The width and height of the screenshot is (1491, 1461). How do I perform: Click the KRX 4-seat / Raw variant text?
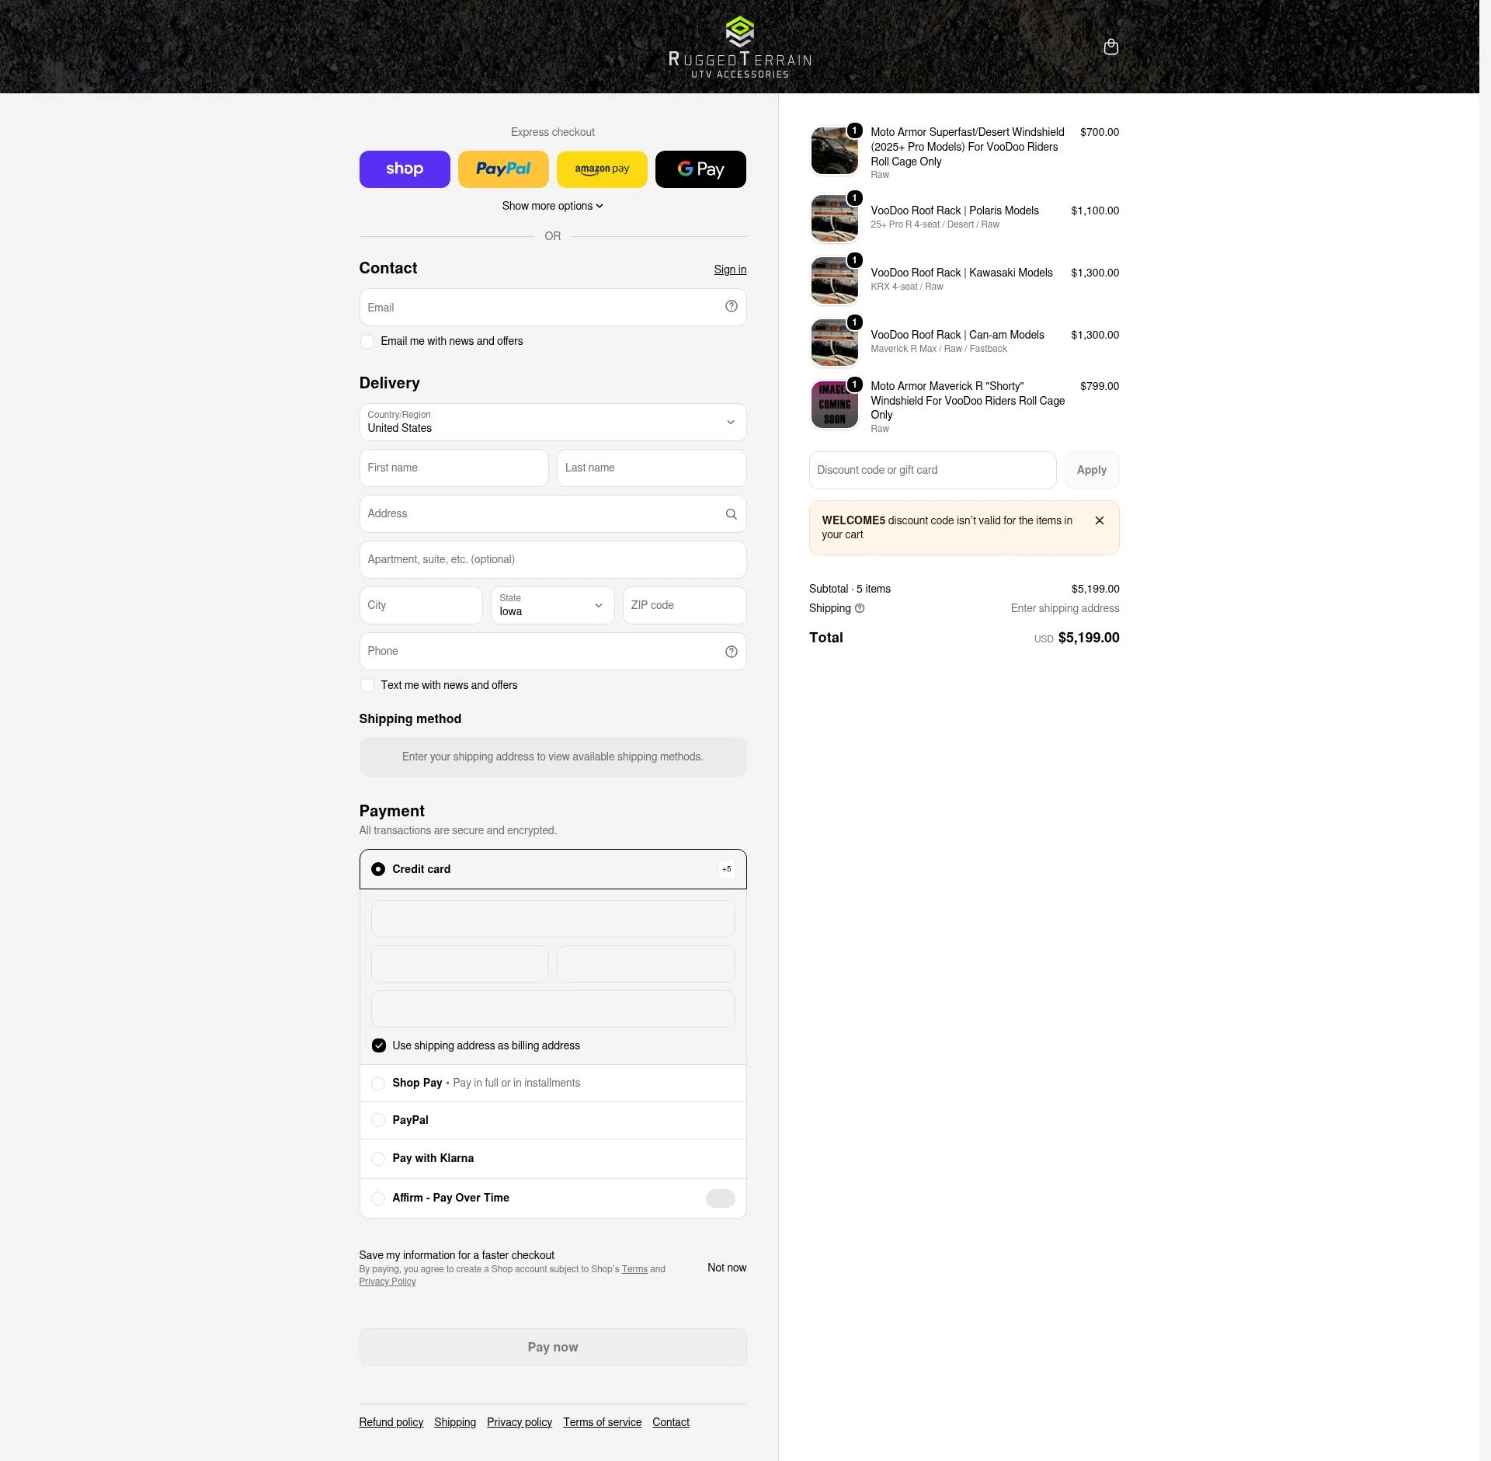pyautogui.click(x=906, y=287)
